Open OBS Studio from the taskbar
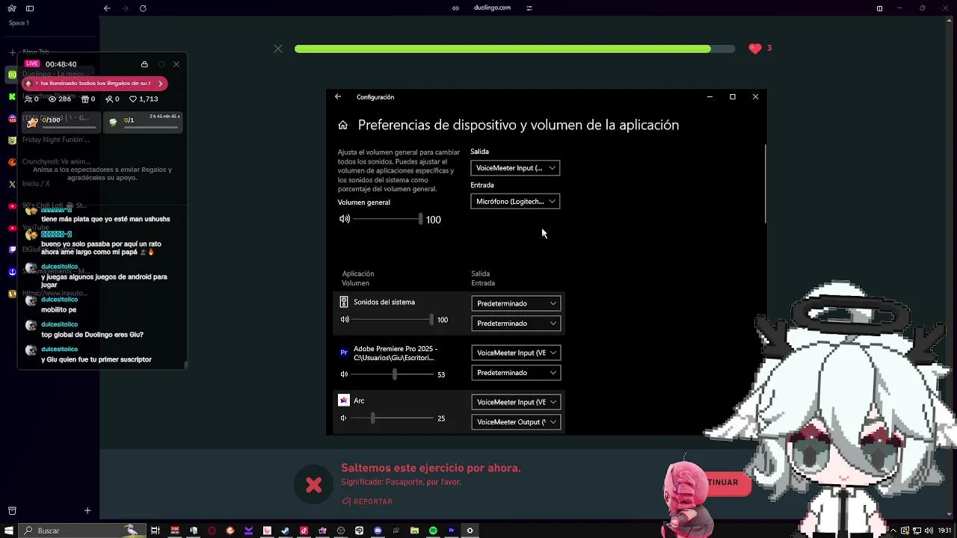This screenshot has height=538, width=957. point(341,531)
